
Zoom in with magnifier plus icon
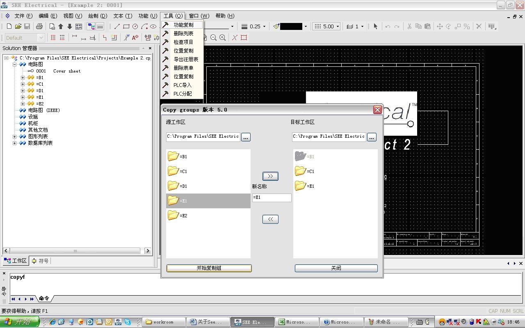(222, 37)
